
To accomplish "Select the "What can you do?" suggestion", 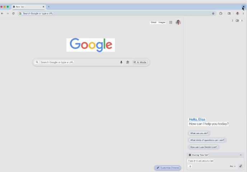I will 199,133.
